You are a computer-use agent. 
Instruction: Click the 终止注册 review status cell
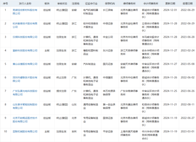(x=61, y=78)
